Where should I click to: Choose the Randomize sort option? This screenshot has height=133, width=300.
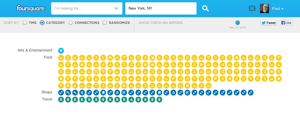coord(116,23)
